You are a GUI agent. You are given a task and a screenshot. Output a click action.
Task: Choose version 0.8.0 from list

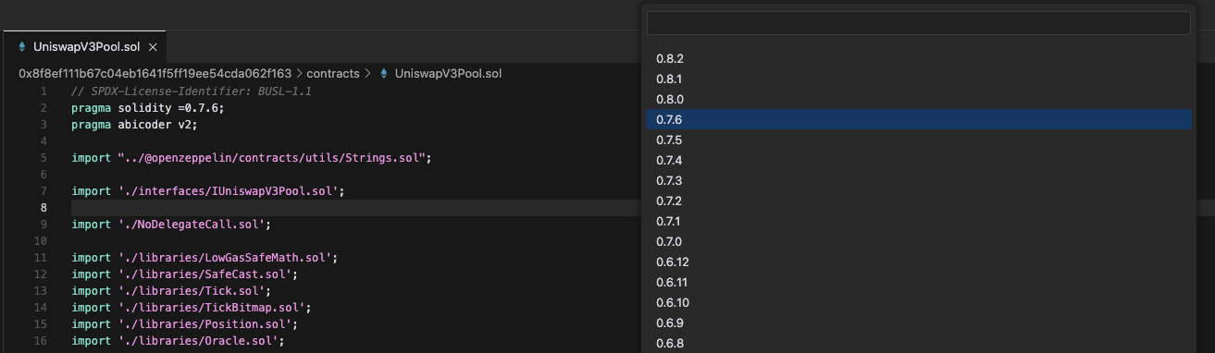point(918,99)
